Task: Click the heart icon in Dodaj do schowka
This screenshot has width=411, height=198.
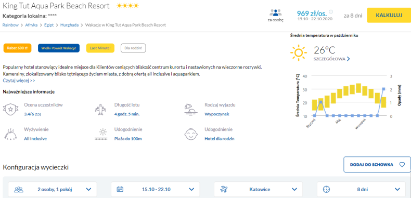Action: pyautogui.click(x=402, y=164)
